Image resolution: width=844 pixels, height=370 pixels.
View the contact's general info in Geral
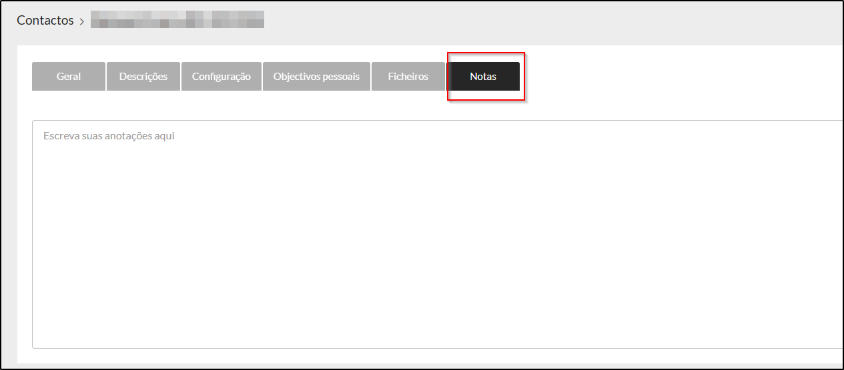(x=69, y=77)
